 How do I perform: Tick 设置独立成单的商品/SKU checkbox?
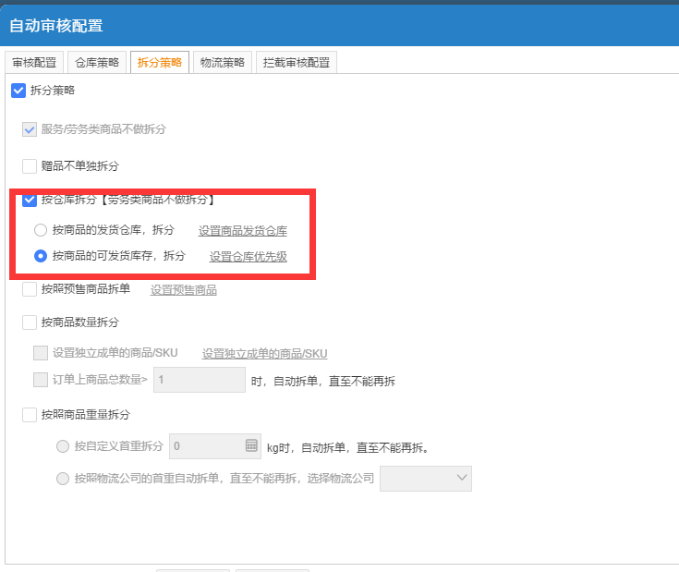pos(41,353)
